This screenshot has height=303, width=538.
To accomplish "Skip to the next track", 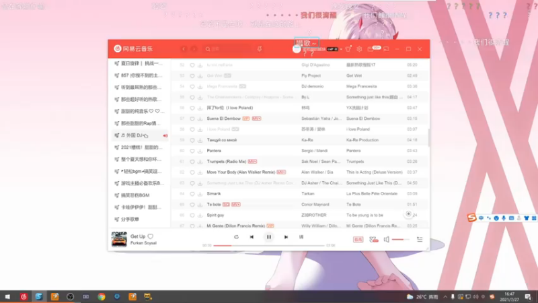I will [x=286, y=237].
